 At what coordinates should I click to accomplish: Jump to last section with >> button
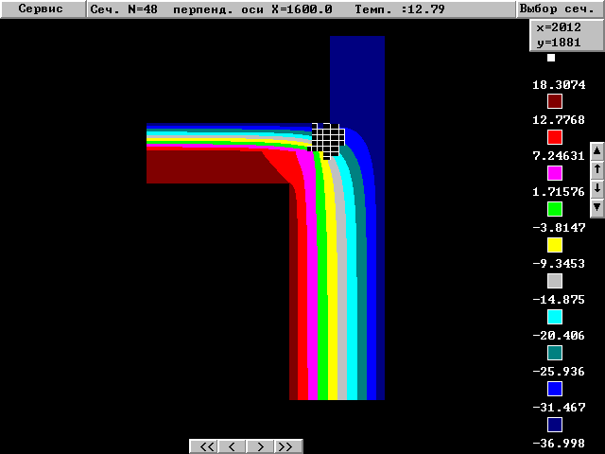(x=288, y=446)
